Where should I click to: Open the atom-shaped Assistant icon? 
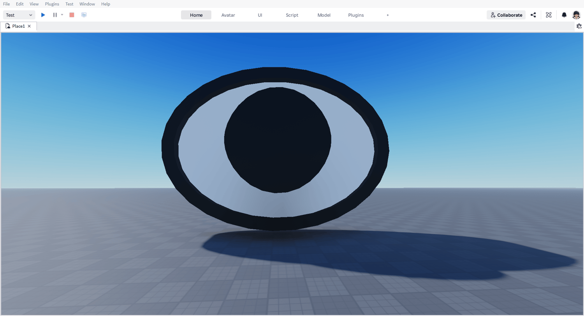pyautogui.click(x=549, y=15)
